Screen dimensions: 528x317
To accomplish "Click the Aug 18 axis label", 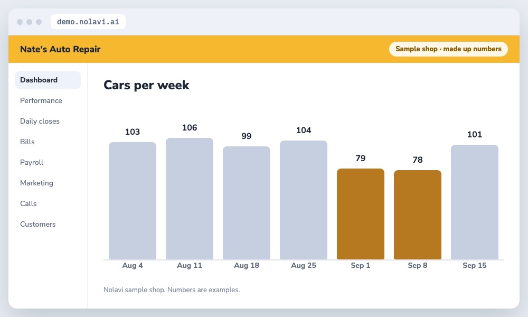I will click(x=247, y=265).
